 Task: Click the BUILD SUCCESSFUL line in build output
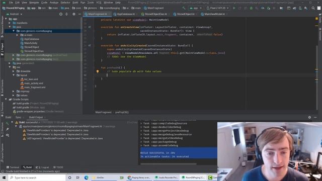[x=157, y=153]
